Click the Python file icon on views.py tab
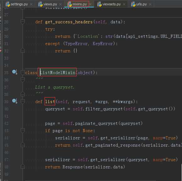The height and width of the screenshot is (181, 182). click(40, 4)
